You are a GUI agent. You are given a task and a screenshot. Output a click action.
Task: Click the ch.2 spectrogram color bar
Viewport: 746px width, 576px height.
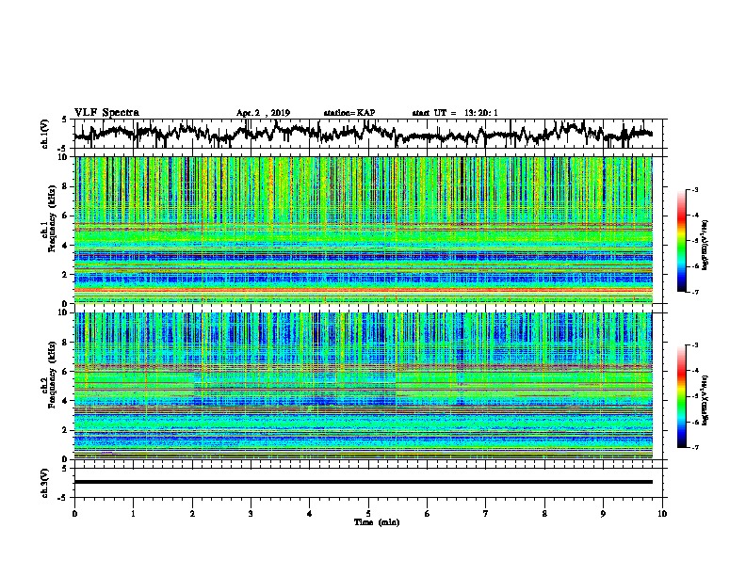coord(682,396)
